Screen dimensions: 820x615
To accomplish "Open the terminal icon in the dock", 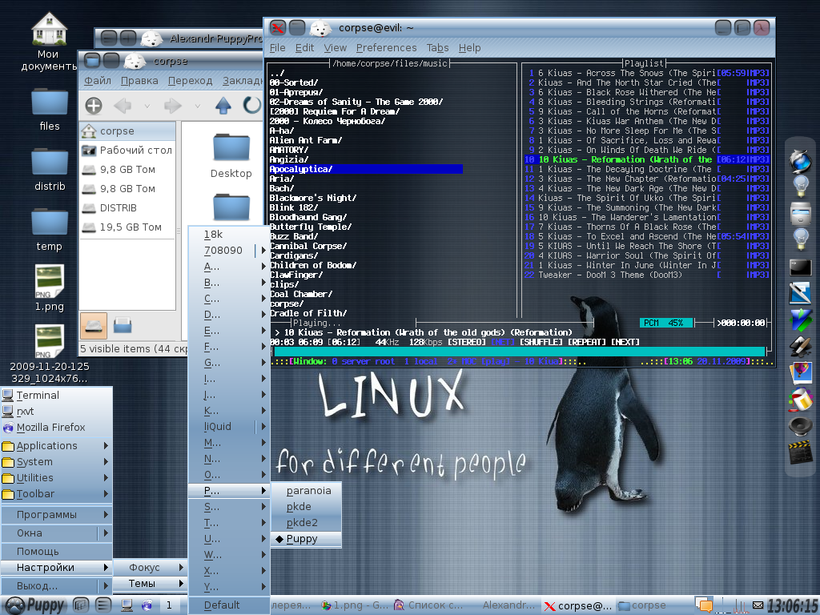I will click(x=800, y=267).
